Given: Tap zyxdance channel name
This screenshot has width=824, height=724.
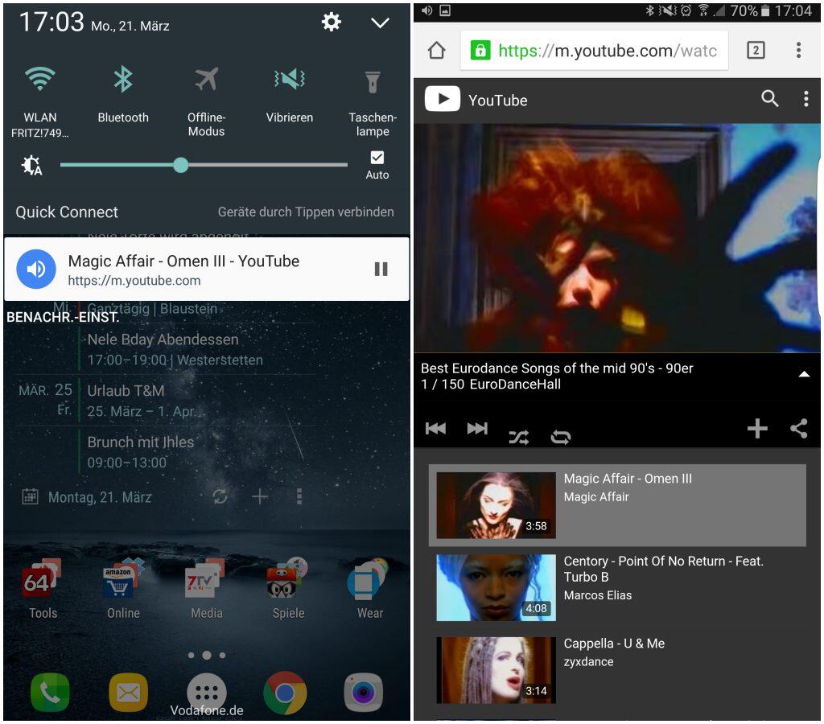Looking at the screenshot, I should [588, 662].
